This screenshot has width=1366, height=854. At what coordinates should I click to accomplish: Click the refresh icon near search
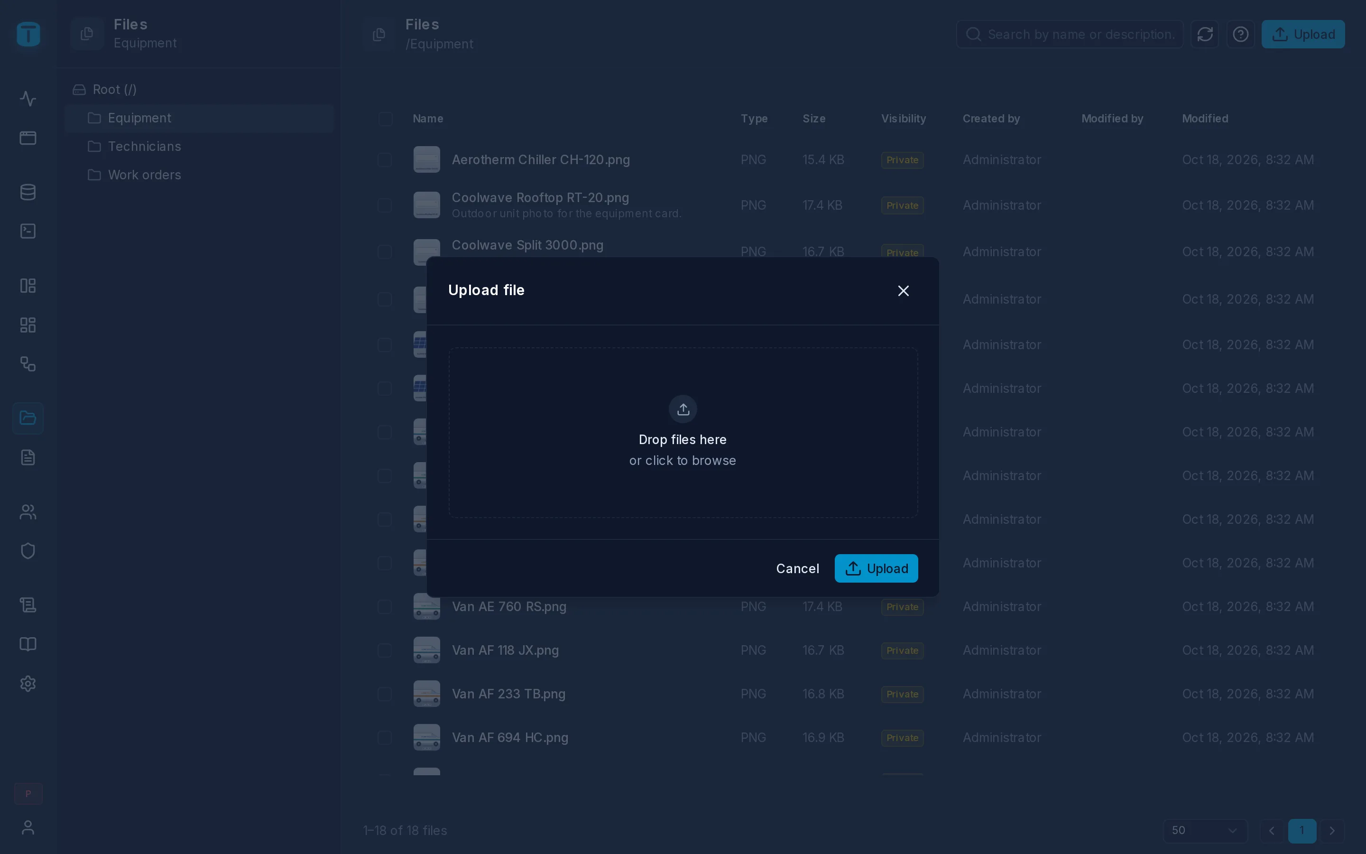[1205, 35]
